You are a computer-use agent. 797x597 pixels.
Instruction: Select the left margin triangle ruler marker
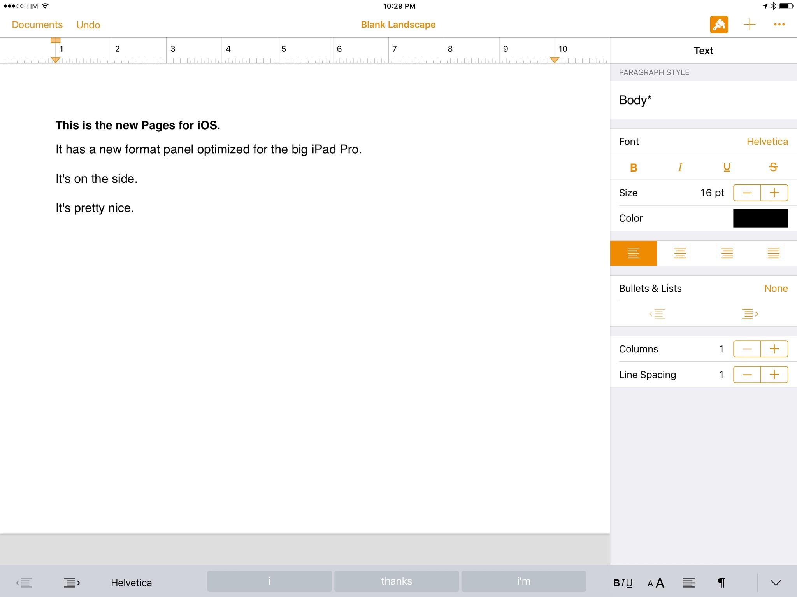pyautogui.click(x=56, y=60)
